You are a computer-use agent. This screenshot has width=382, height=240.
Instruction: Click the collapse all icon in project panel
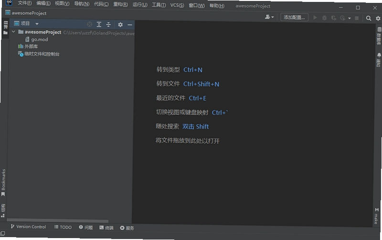coord(108,24)
